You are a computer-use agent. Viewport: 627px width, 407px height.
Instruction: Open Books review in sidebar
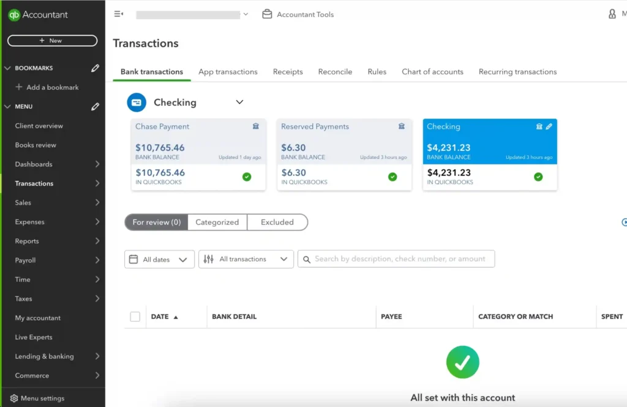(x=36, y=145)
